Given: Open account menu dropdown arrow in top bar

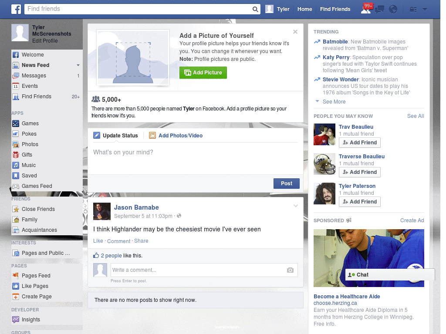Looking at the screenshot, I should [x=425, y=9].
